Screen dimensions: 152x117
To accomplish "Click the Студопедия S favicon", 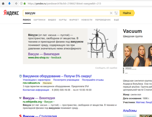I will [x=20, y=116].
